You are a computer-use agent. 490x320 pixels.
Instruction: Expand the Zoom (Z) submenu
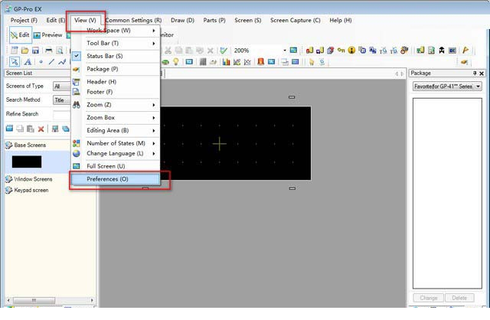(116, 105)
